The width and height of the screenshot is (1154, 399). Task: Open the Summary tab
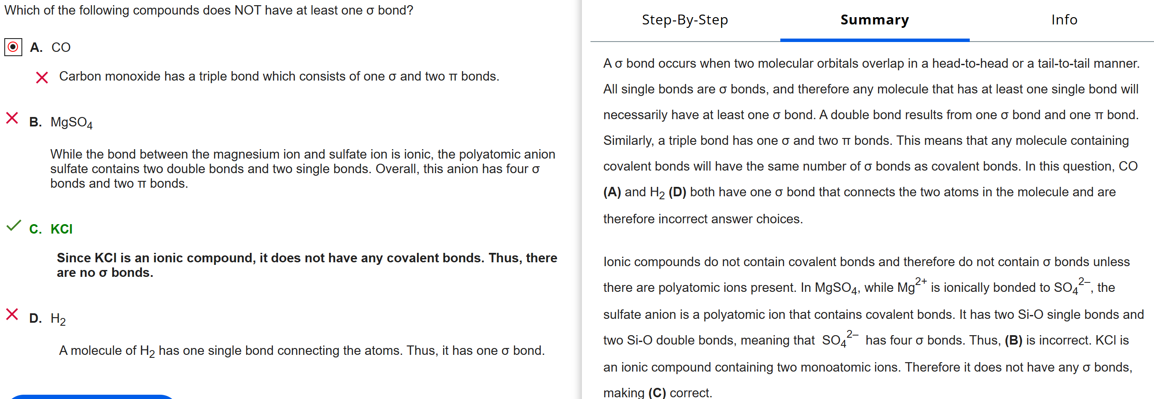[x=874, y=20]
